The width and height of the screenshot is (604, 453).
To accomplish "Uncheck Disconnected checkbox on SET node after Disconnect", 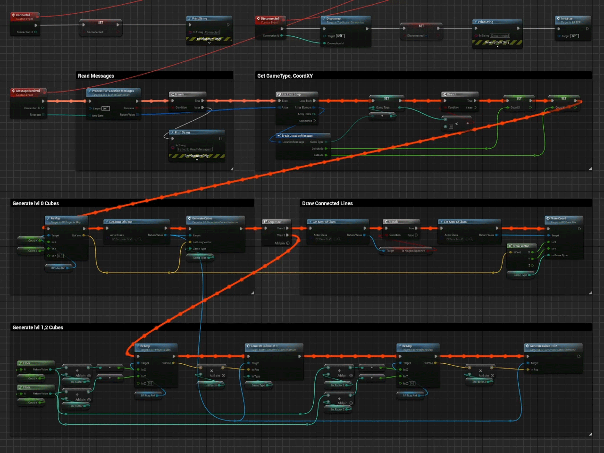I will point(427,36).
